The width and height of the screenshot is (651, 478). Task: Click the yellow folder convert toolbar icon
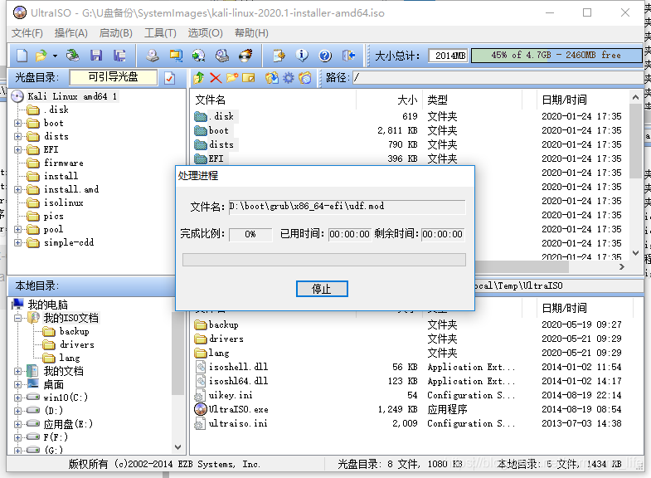pos(176,56)
